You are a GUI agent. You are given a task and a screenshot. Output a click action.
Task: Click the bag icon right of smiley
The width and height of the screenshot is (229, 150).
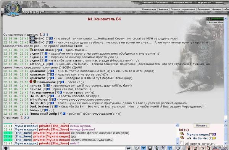pyautogui.click(x=189, y=148)
